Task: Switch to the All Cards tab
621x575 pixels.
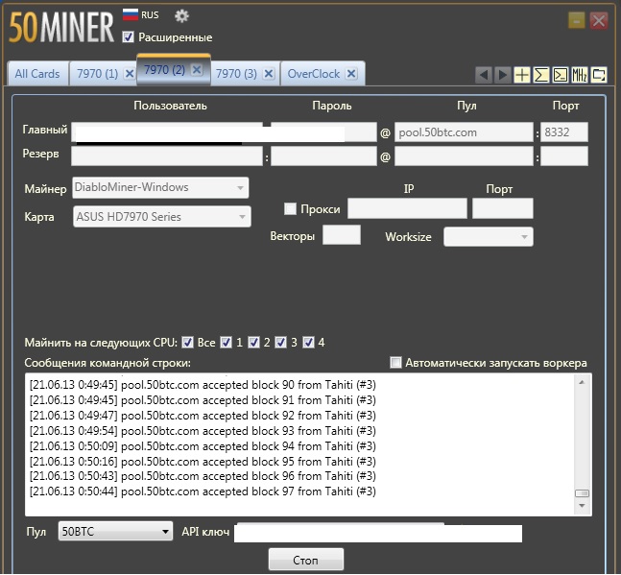Action: click(37, 74)
